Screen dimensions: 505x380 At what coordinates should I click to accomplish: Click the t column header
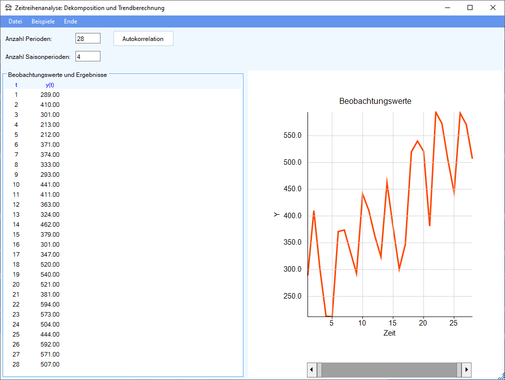pyautogui.click(x=16, y=85)
